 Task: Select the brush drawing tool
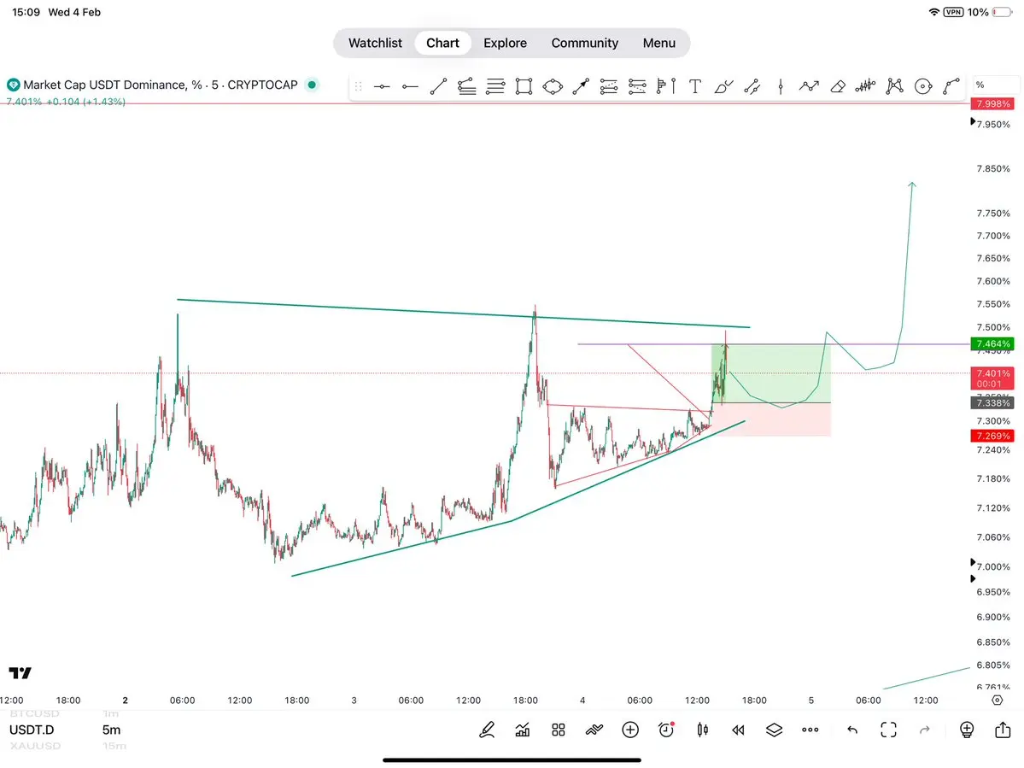coord(723,86)
